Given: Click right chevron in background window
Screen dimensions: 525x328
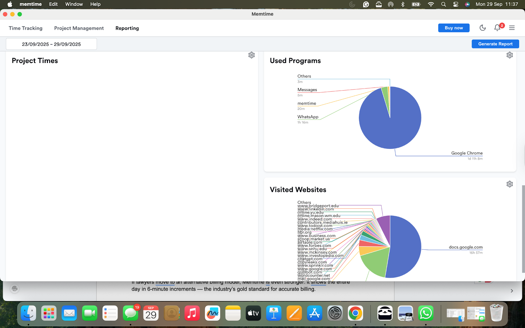Looking at the screenshot, I should (x=512, y=291).
